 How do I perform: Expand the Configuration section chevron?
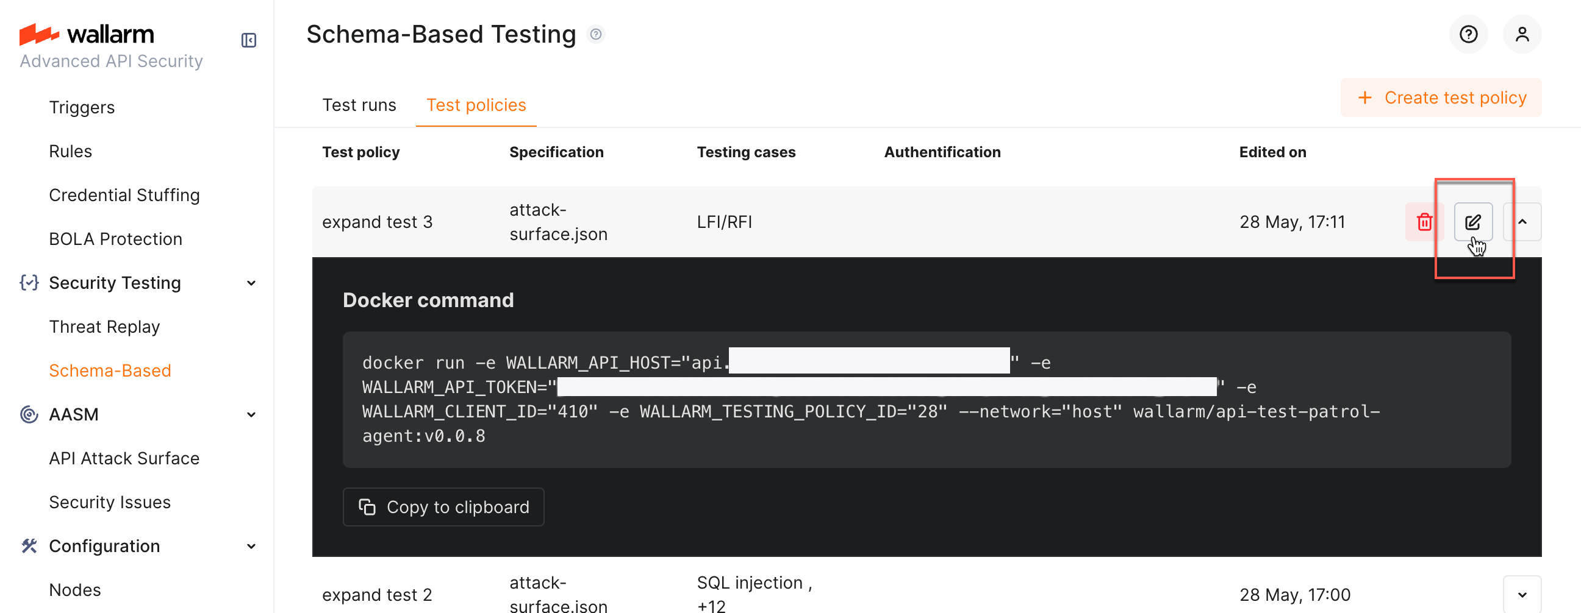click(x=251, y=545)
